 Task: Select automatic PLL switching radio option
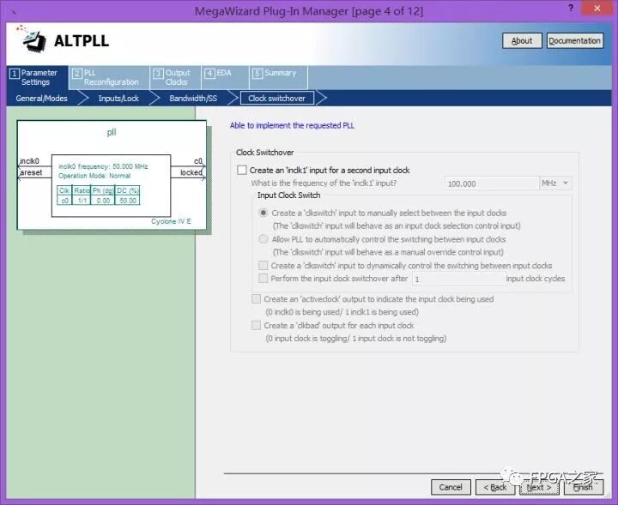[264, 240]
